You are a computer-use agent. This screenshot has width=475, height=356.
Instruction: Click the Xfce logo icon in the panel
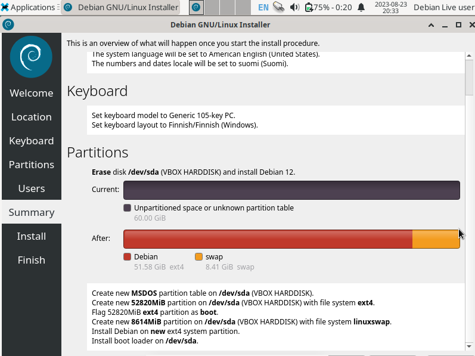tap(5, 8)
